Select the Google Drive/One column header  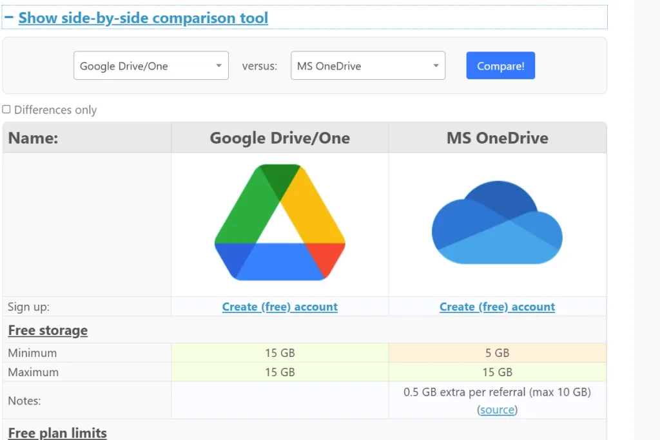280,138
